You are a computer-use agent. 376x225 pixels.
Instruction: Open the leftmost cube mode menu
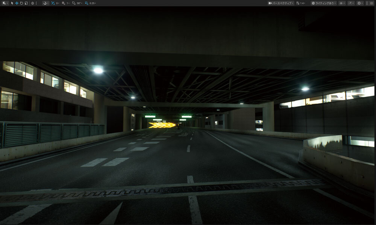click(x=5, y=3)
